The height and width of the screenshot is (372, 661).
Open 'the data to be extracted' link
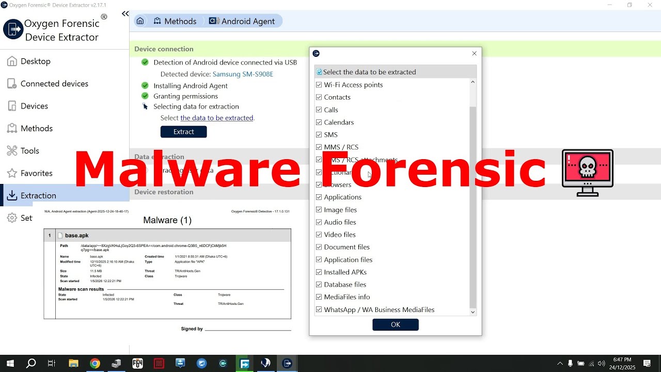(x=217, y=118)
